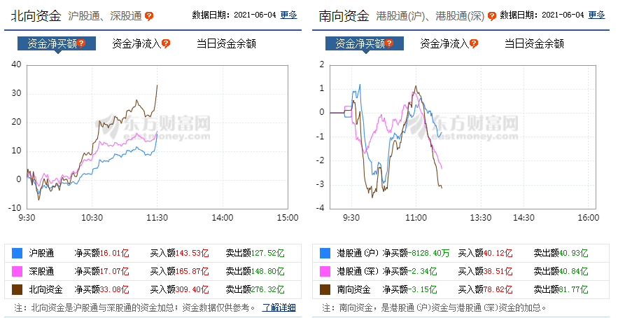This screenshot has height=318, width=618.
Task: Click brown 南向资金 legend swatch
Action: point(325,289)
